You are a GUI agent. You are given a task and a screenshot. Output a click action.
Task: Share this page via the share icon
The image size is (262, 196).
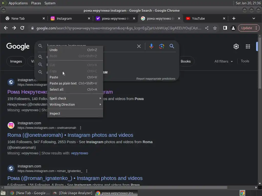click(207, 28)
